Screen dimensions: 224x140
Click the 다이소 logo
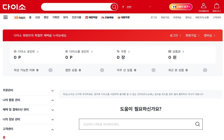14,7
